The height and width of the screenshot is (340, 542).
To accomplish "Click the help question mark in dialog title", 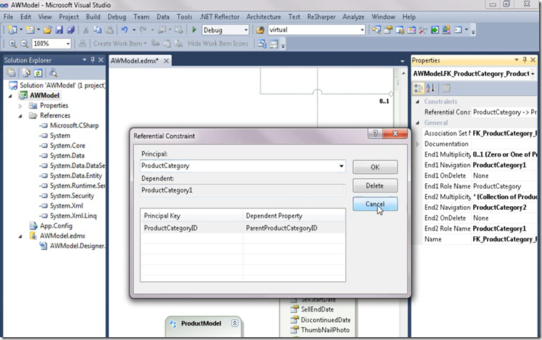I will pos(375,133).
